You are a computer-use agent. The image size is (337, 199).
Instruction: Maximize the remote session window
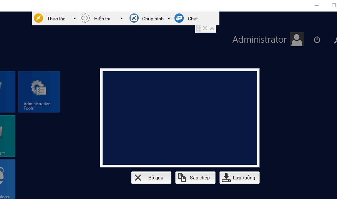[334, 5]
